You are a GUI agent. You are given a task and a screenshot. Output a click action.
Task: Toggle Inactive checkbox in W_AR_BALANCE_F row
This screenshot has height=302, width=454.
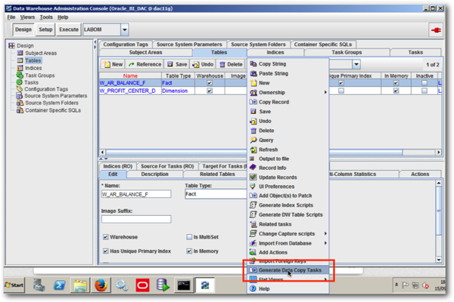point(424,83)
